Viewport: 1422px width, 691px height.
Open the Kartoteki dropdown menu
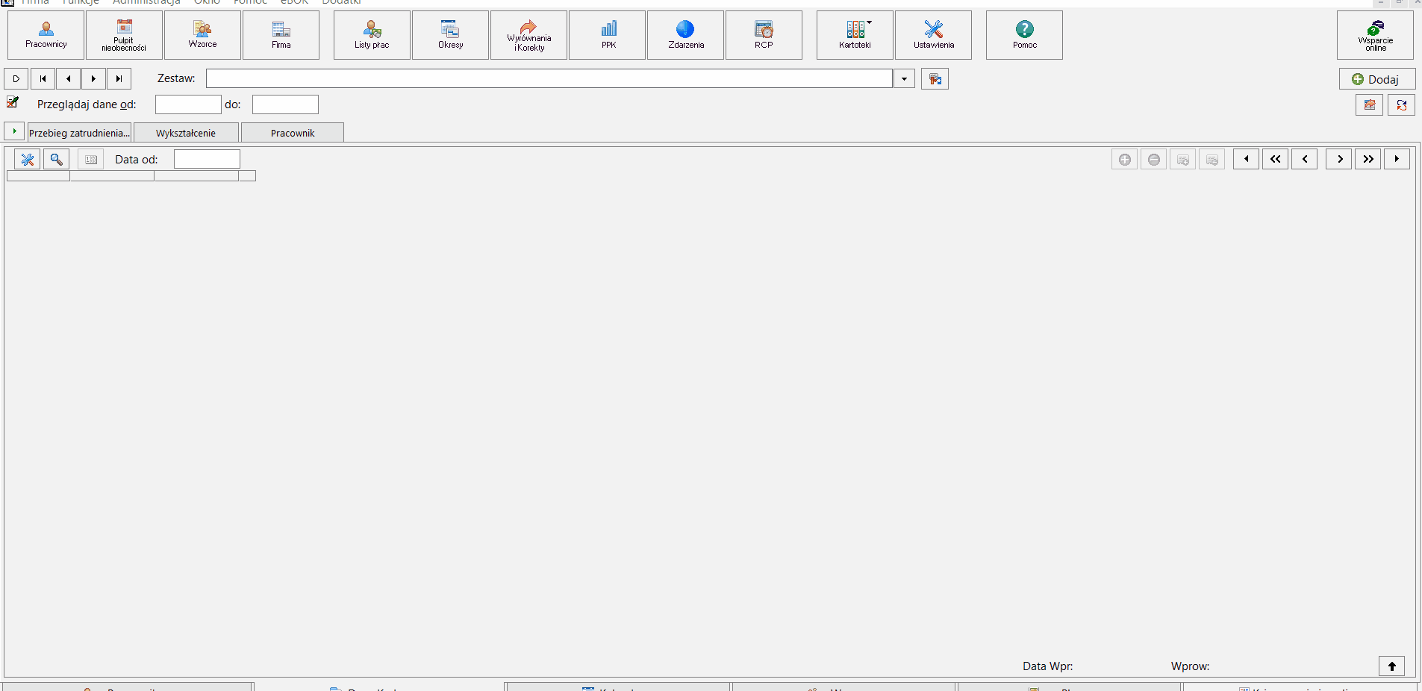855,35
